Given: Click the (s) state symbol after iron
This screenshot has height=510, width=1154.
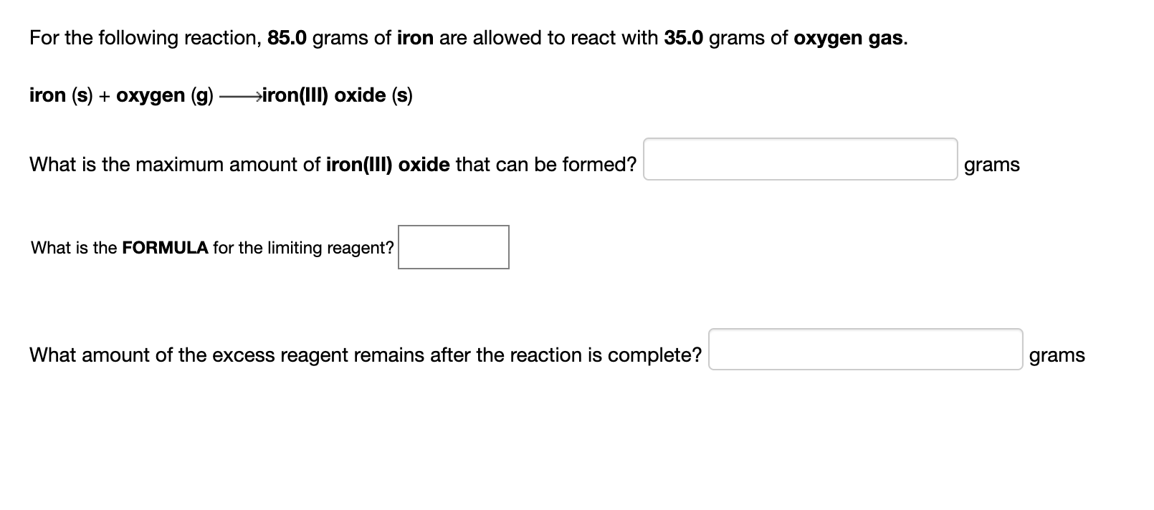Looking at the screenshot, I should coord(80,95).
